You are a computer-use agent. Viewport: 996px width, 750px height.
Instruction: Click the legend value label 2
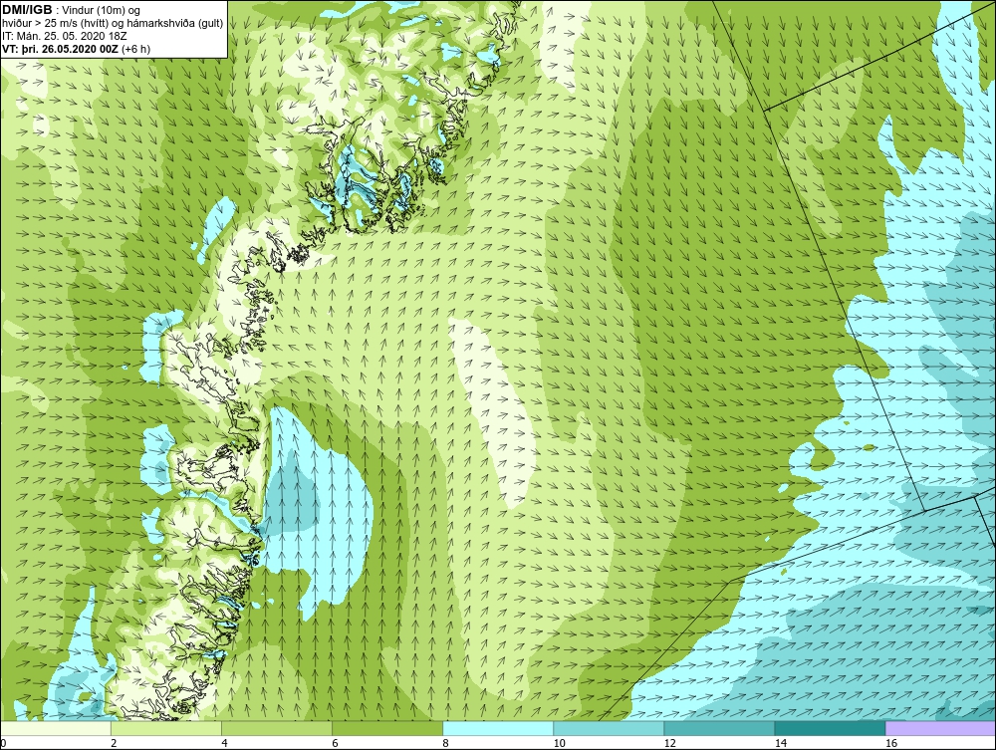coord(114,743)
